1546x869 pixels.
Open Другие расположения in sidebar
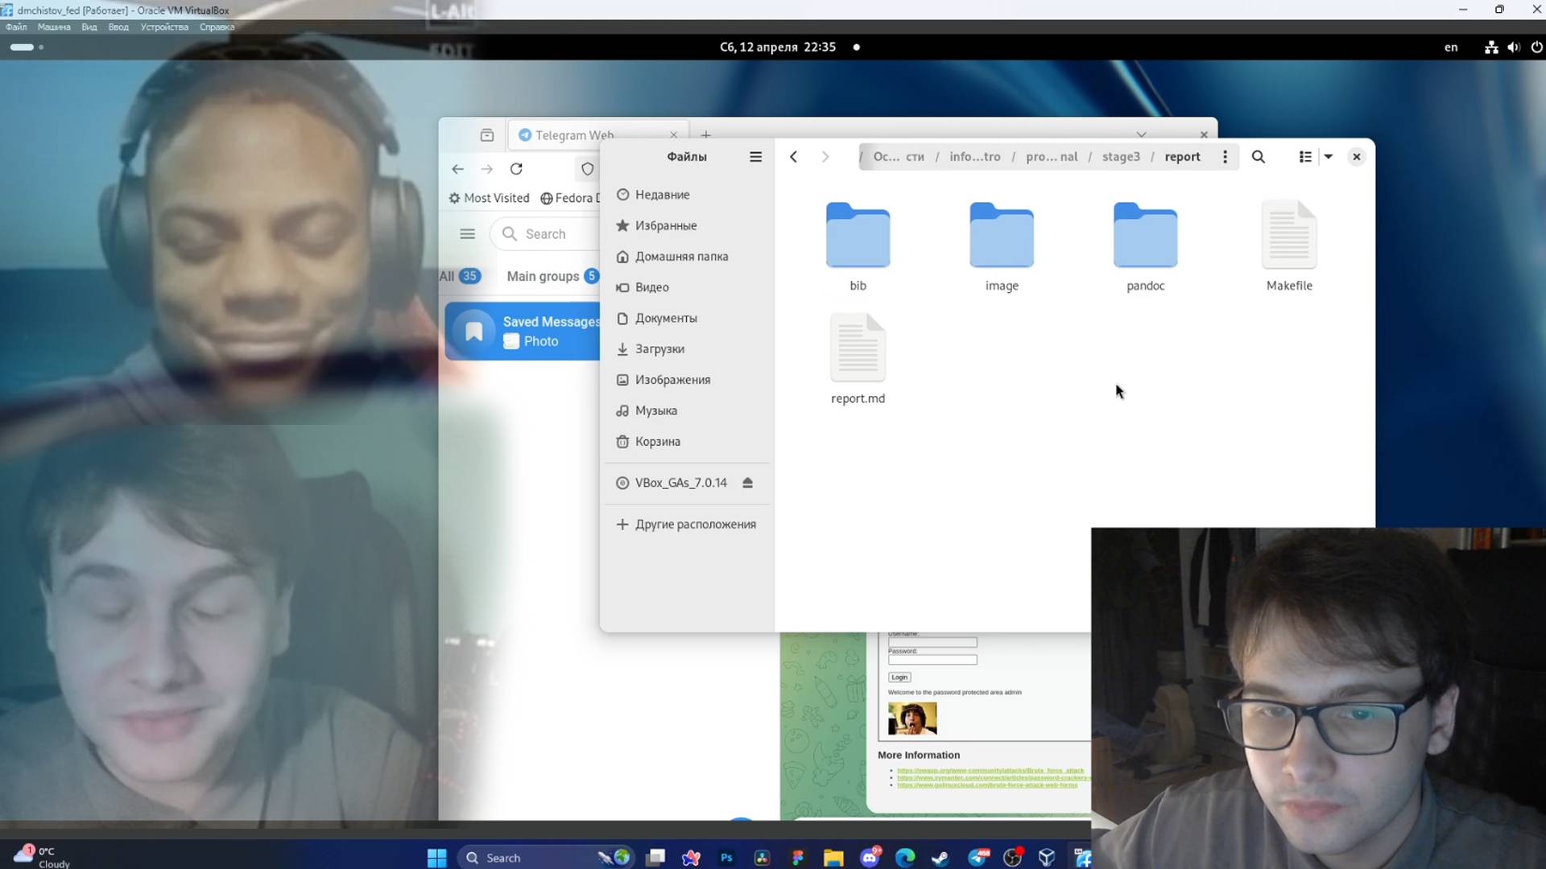pos(695,525)
